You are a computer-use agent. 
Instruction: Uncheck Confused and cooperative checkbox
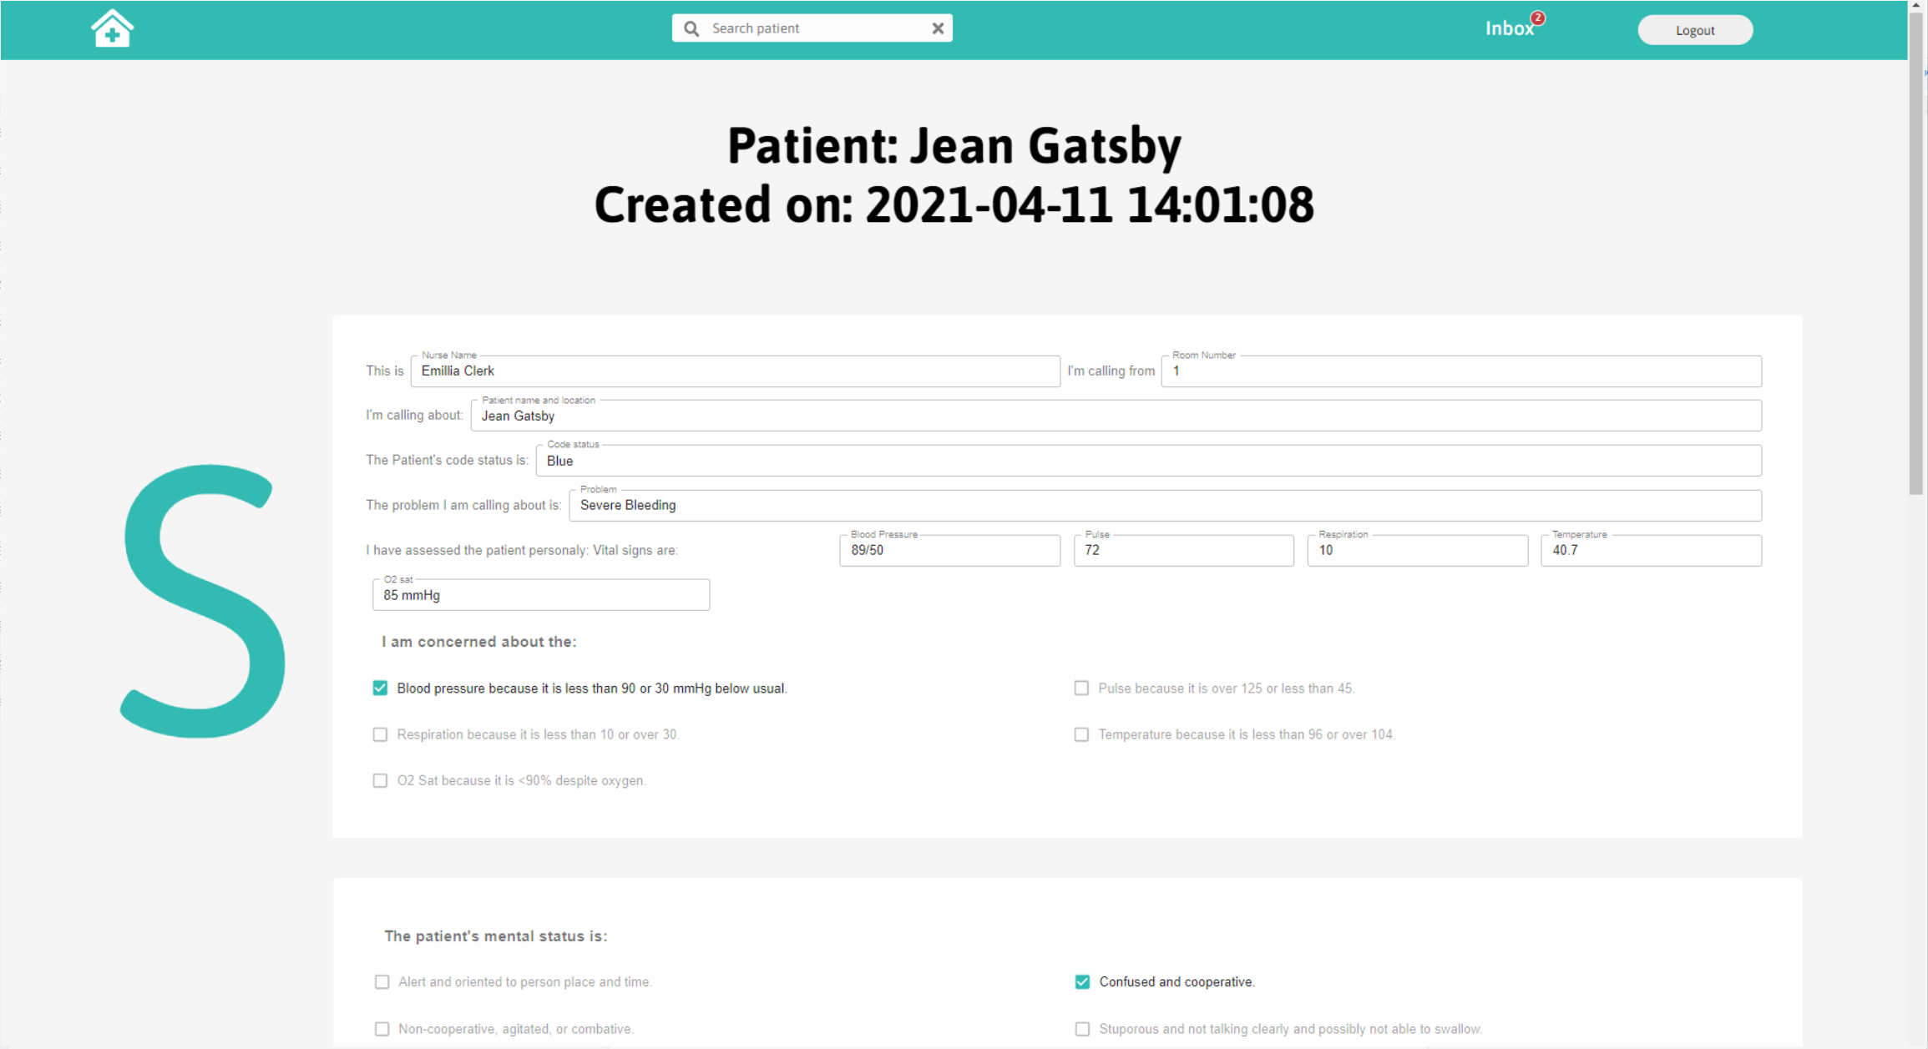pyautogui.click(x=1082, y=981)
